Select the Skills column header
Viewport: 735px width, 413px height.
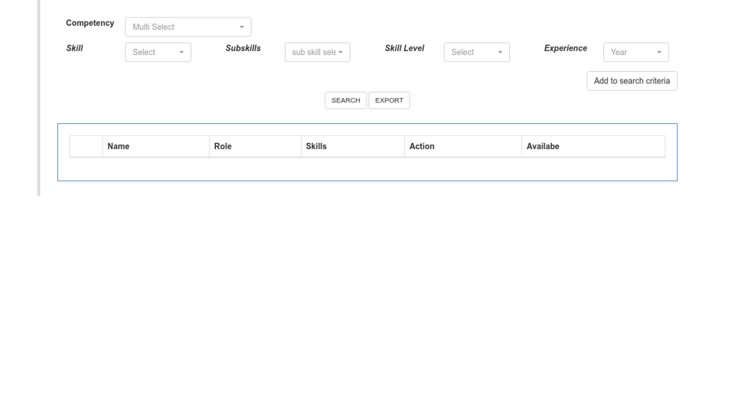[x=316, y=146]
